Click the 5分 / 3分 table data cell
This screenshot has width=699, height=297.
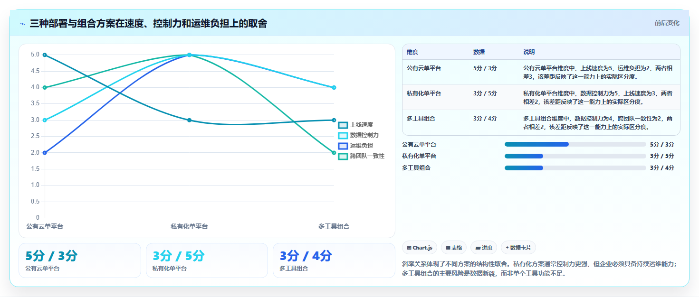[485, 68]
